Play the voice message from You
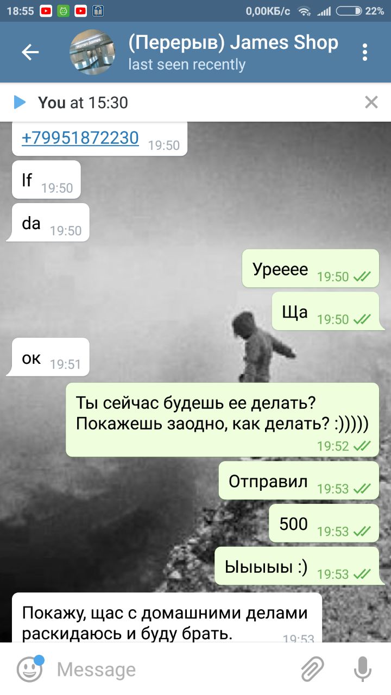This screenshot has height=695, width=391. [x=20, y=102]
